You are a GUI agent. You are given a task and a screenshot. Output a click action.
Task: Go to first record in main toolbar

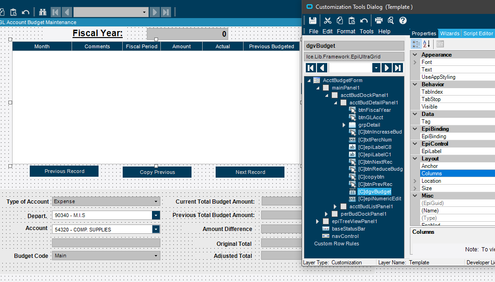coord(56,12)
